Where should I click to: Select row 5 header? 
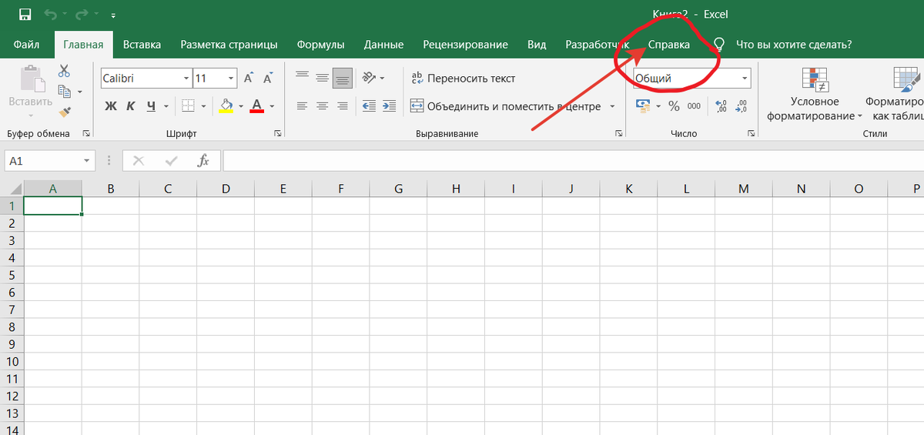click(x=12, y=275)
